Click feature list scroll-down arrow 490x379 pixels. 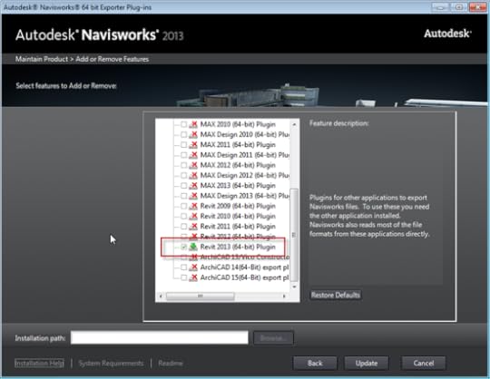coord(294,287)
